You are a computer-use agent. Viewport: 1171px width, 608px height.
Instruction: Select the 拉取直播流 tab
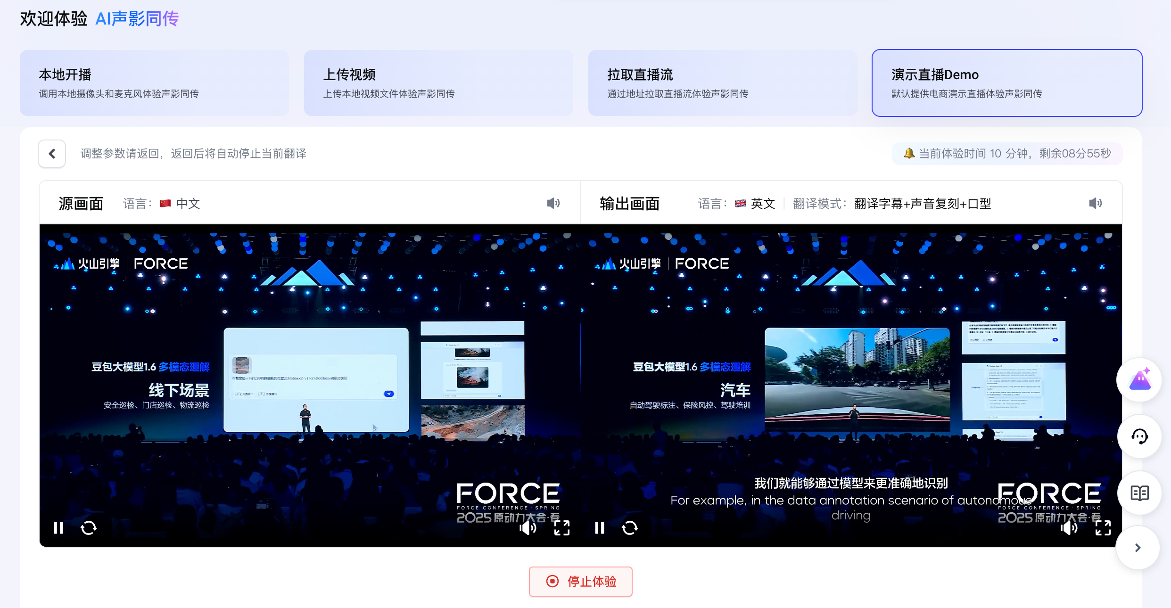pos(723,83)
